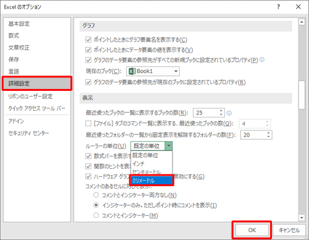Viewport: 309px width, 240px height.
Task: Toggle ハードウェア グラフィック アクセラレータ checkbox
Action: [88, 176]
